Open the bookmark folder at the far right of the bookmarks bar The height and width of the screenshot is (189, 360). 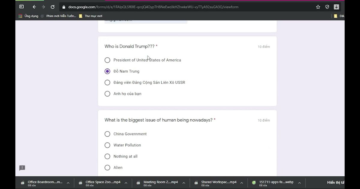pyautogui.click(x=339, y=16)
